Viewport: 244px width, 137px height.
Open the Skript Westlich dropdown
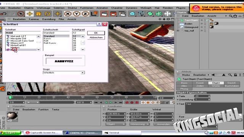83,73
